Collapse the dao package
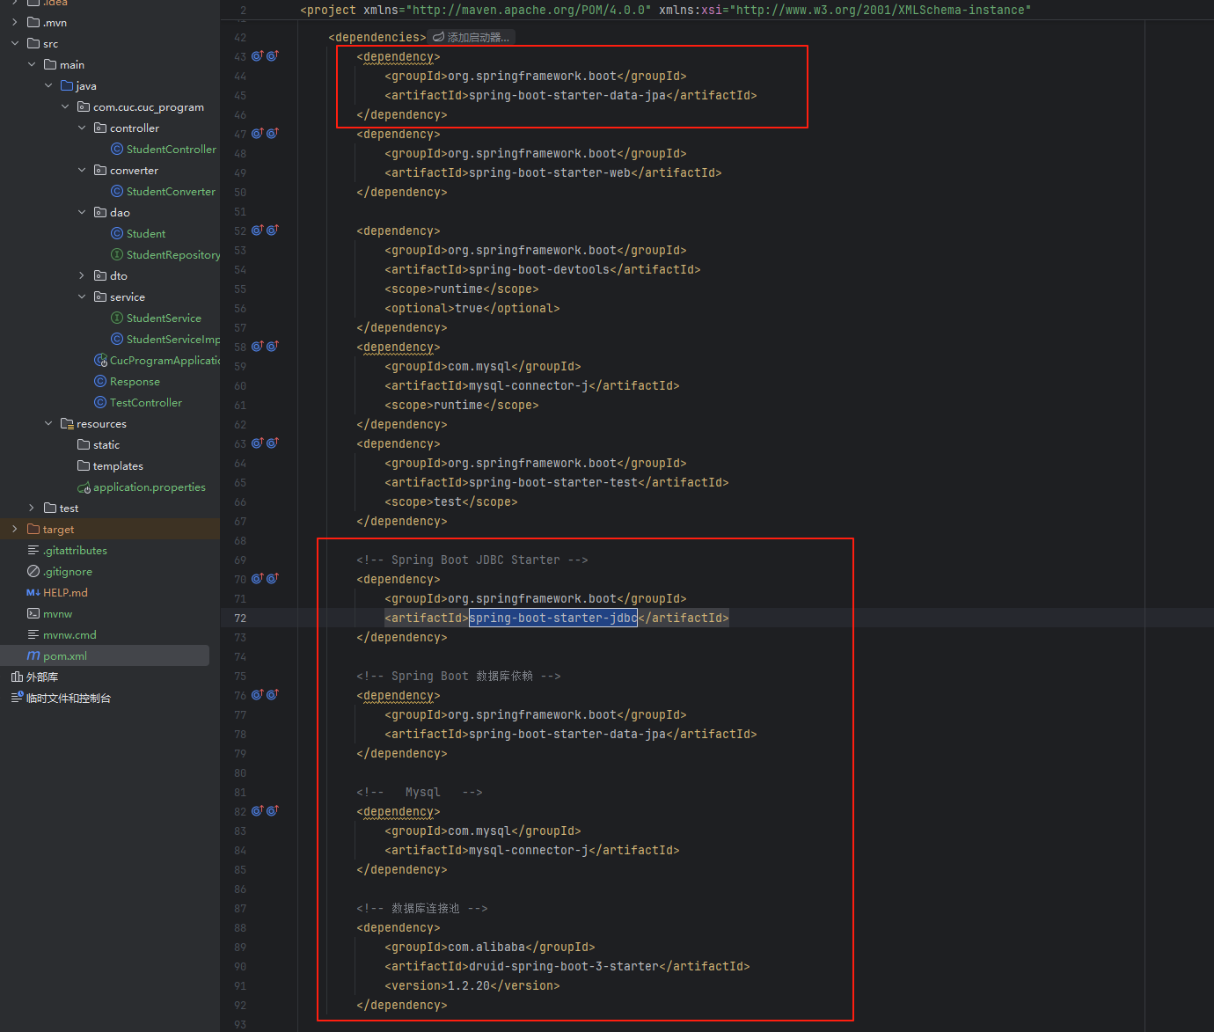This screenshot has width=1214, height=1032. click(x=81, y=212)
